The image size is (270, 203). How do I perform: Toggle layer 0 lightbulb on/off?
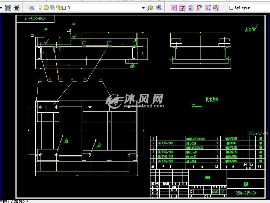point(40,7)
